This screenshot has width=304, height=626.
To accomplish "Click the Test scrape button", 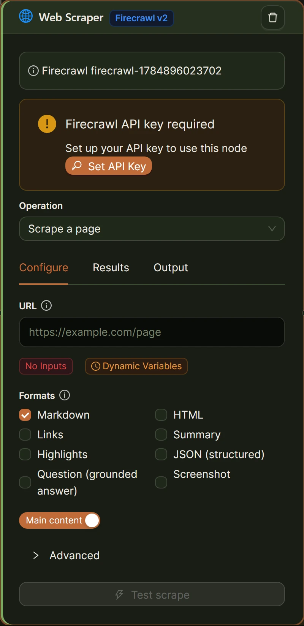I will pos(152,594).
